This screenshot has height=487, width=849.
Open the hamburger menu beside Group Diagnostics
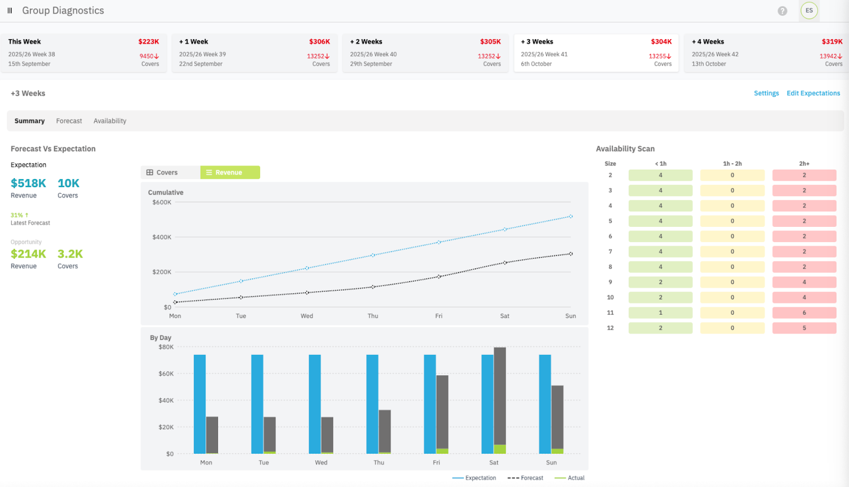(10, 11)
